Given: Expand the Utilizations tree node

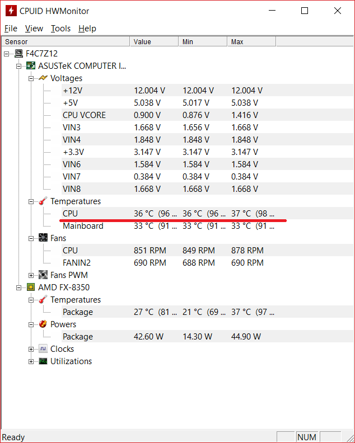Looking at the screenshot, I should [31, 361].
